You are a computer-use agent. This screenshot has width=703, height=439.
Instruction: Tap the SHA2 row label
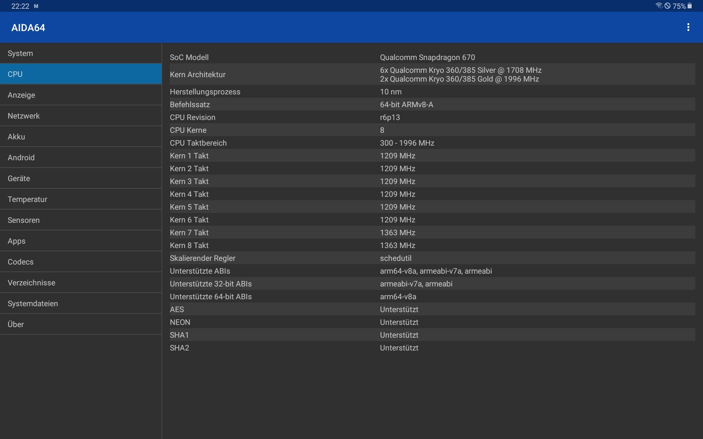point(179,348)
